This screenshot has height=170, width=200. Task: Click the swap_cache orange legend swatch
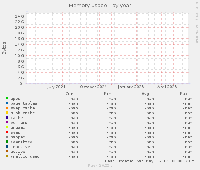7,108
